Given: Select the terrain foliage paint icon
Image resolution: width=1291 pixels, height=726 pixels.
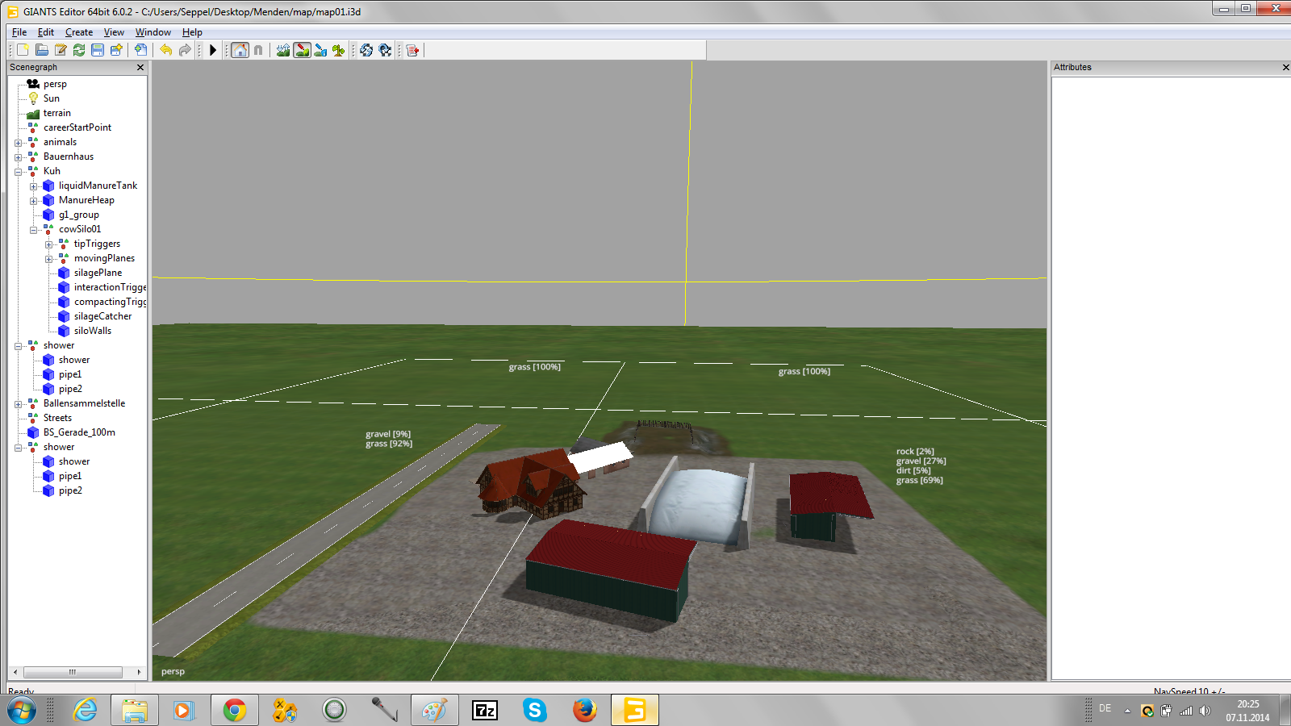Looking at the screenshot, I should (339, 50).
